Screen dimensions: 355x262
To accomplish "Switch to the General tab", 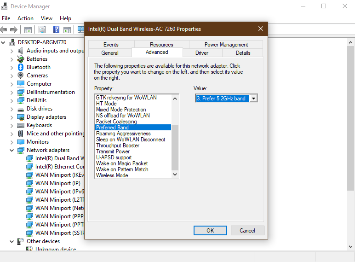I will click(x=110, y=53).
